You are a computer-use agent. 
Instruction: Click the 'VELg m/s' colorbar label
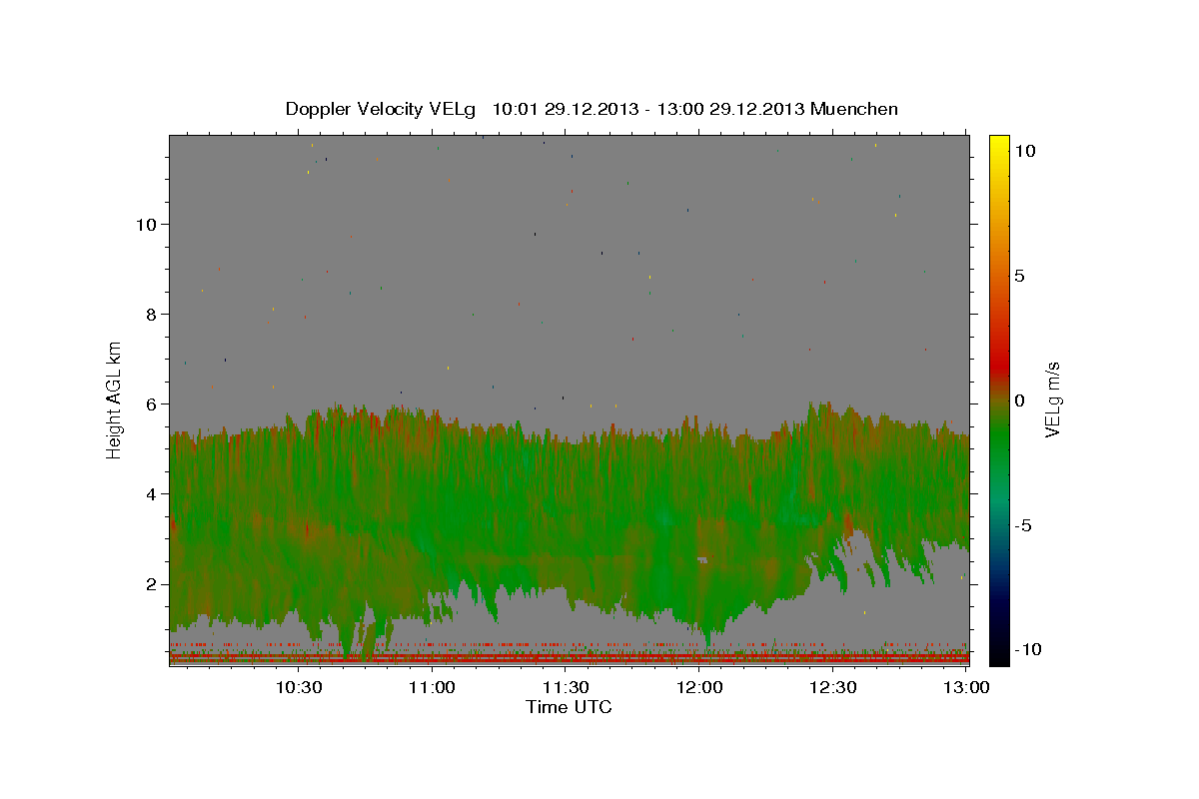coord(1053,399)
